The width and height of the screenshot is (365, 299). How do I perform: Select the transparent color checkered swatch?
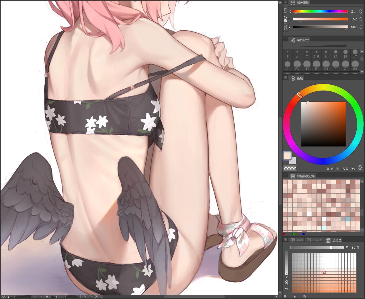[x=290, y=168]
